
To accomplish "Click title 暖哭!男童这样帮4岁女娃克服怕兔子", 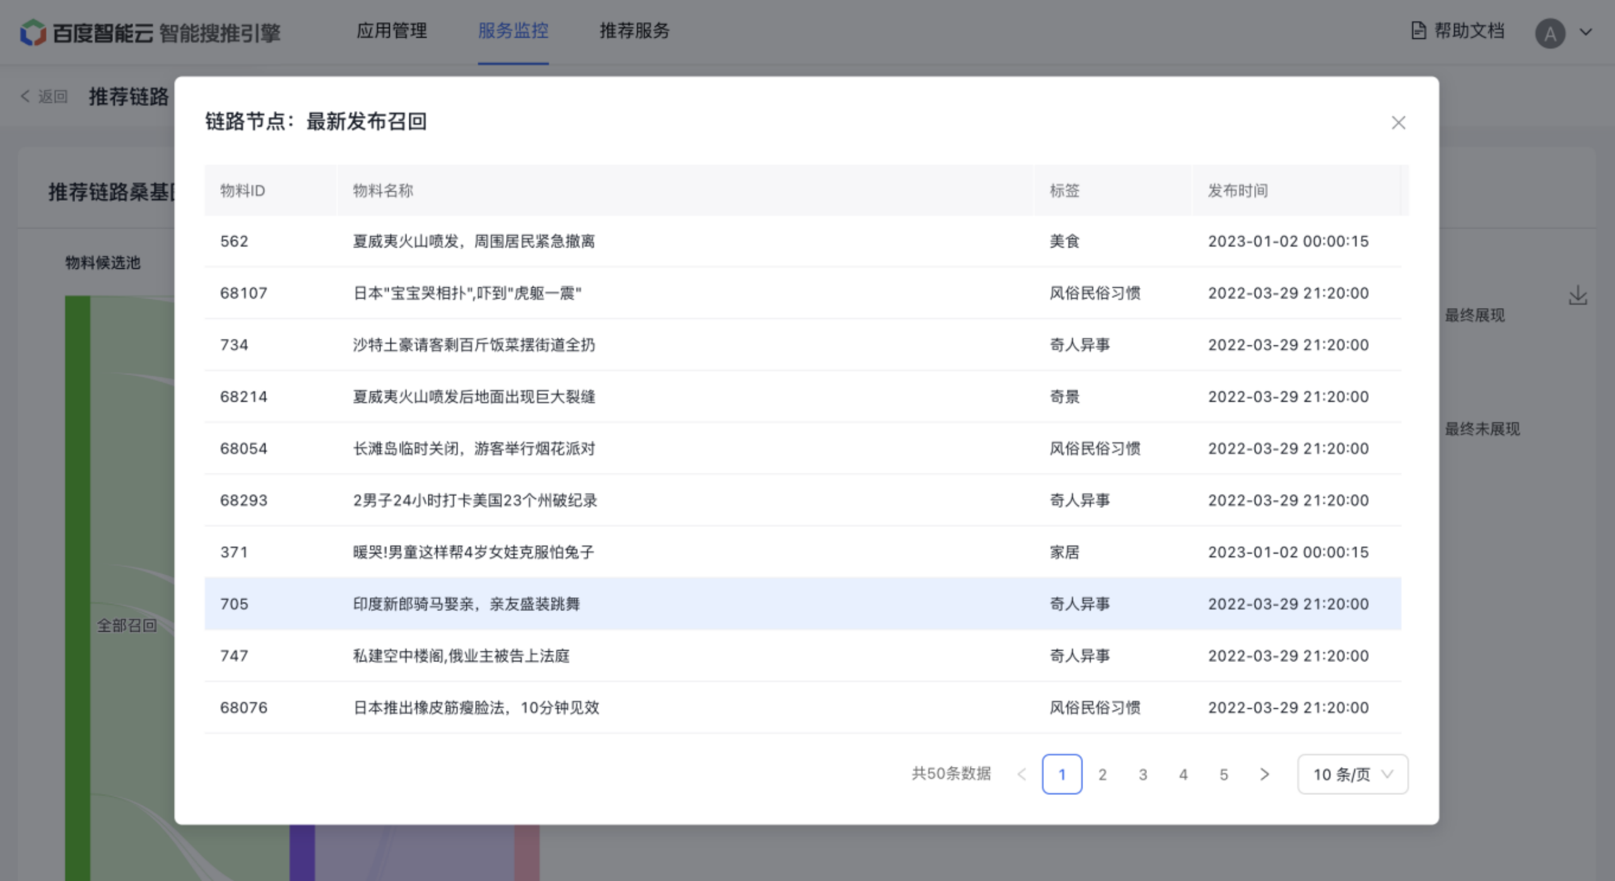I will point(473,552).
